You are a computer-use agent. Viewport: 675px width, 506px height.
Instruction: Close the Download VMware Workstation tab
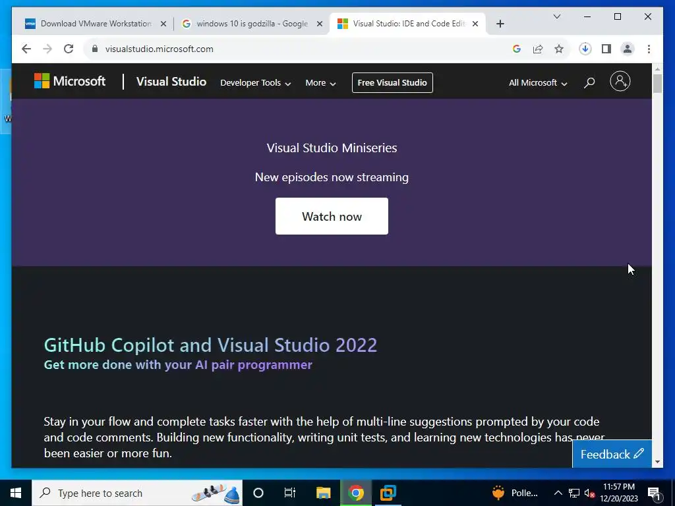tap(163, 24)
